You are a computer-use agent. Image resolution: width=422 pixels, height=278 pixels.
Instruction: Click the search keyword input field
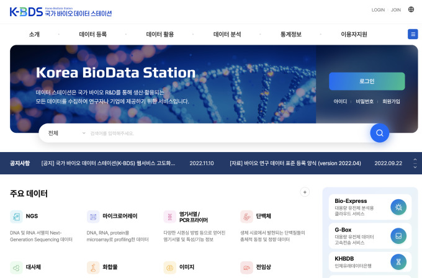[227, 133]
